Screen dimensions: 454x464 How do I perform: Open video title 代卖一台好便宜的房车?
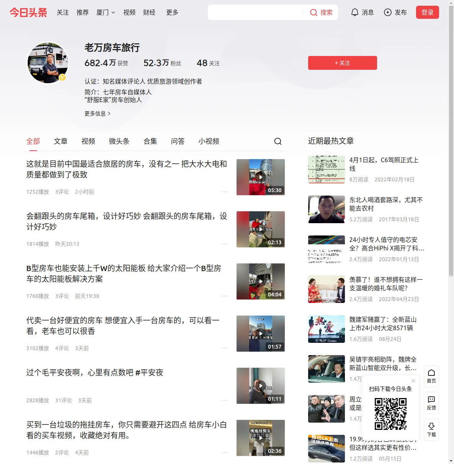(x=123, y=326)
